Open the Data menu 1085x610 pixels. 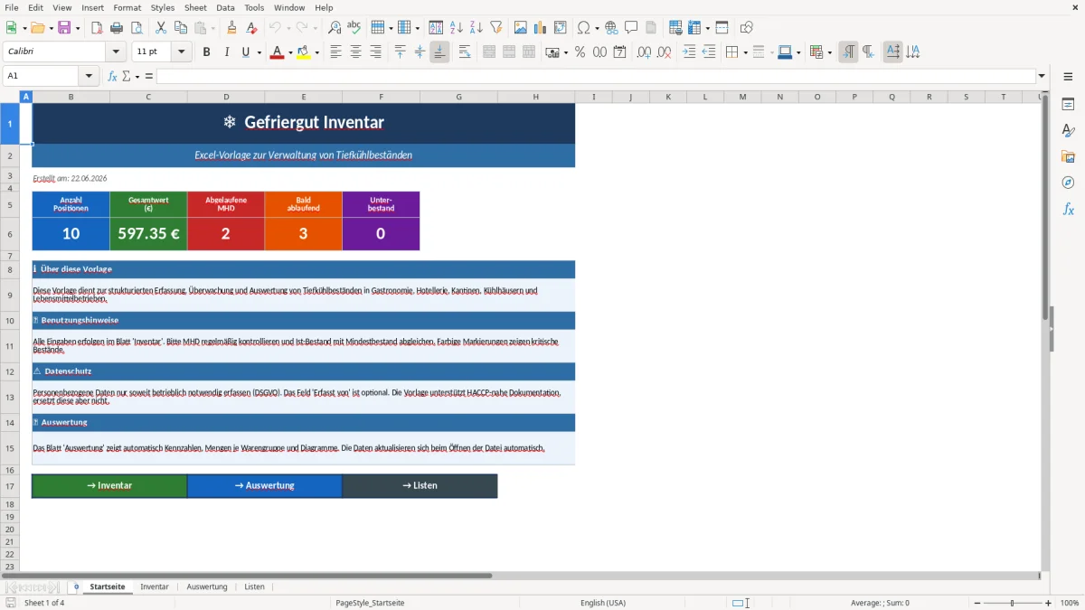coord(225,7)
